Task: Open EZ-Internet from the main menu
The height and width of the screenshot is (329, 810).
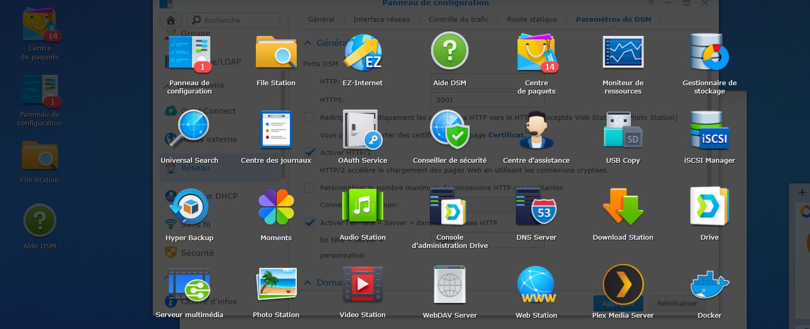Action: pos(363,53)
